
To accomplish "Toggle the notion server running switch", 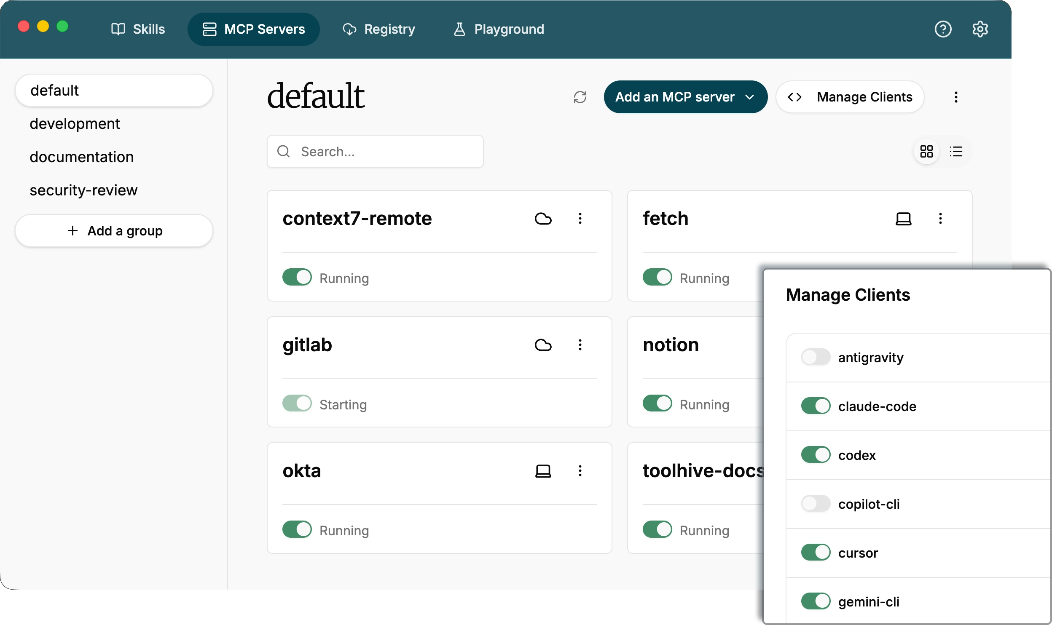I will [x=657, y=403].
